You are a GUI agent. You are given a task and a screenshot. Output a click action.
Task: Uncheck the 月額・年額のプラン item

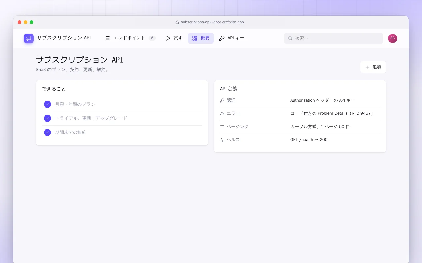click(x=47, y=104)
